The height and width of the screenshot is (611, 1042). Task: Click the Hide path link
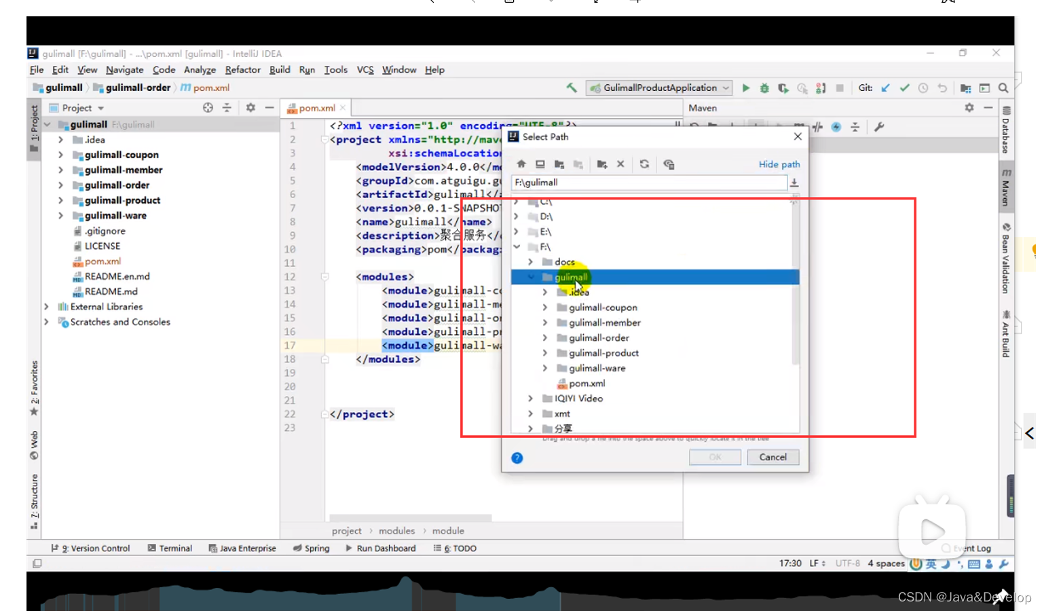click(779, 164)
